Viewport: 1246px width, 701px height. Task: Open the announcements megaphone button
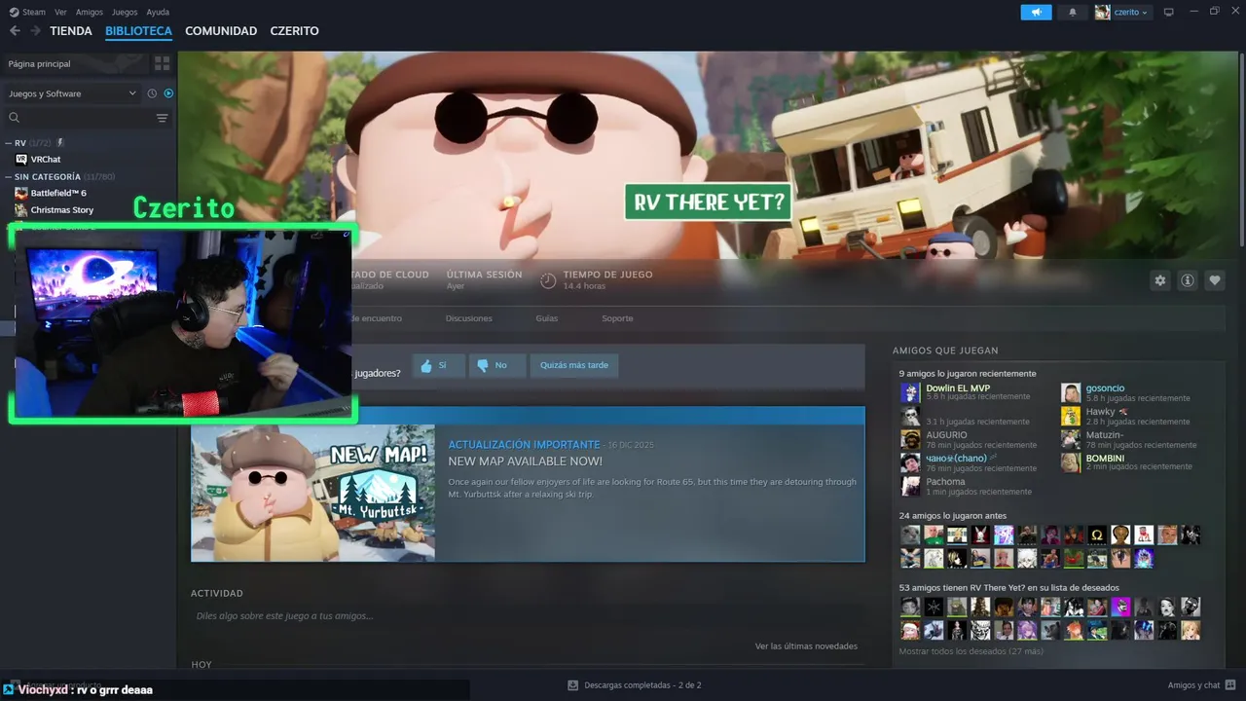tap(1037, 12)
